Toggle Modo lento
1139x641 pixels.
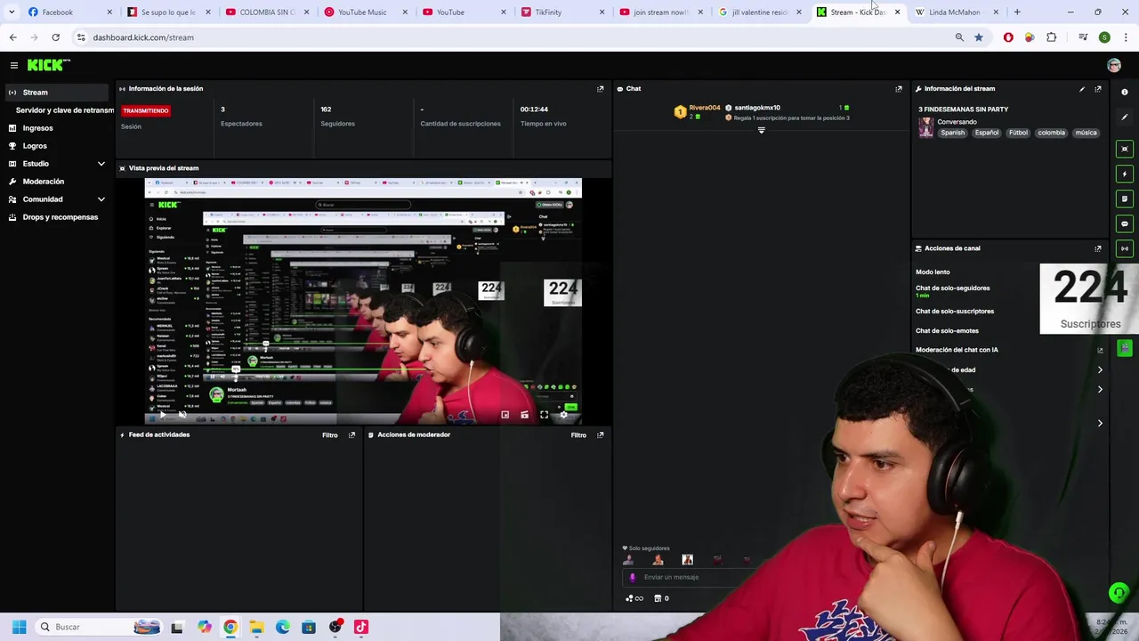pyautogui.click(x=933, y=272)
